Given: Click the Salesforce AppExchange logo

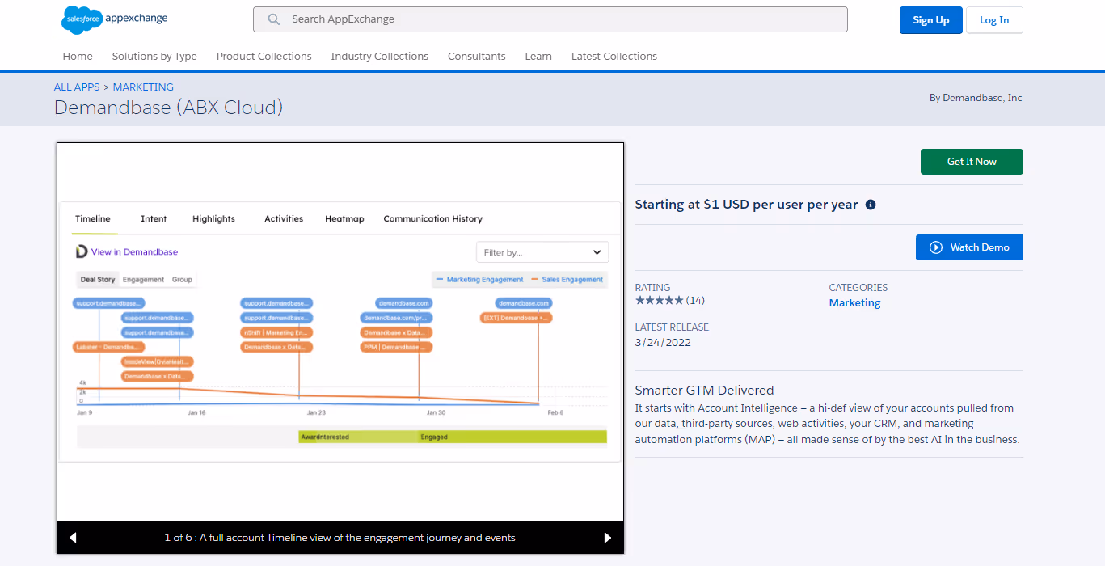Looking at the screenshot, I should pos(114,19).
